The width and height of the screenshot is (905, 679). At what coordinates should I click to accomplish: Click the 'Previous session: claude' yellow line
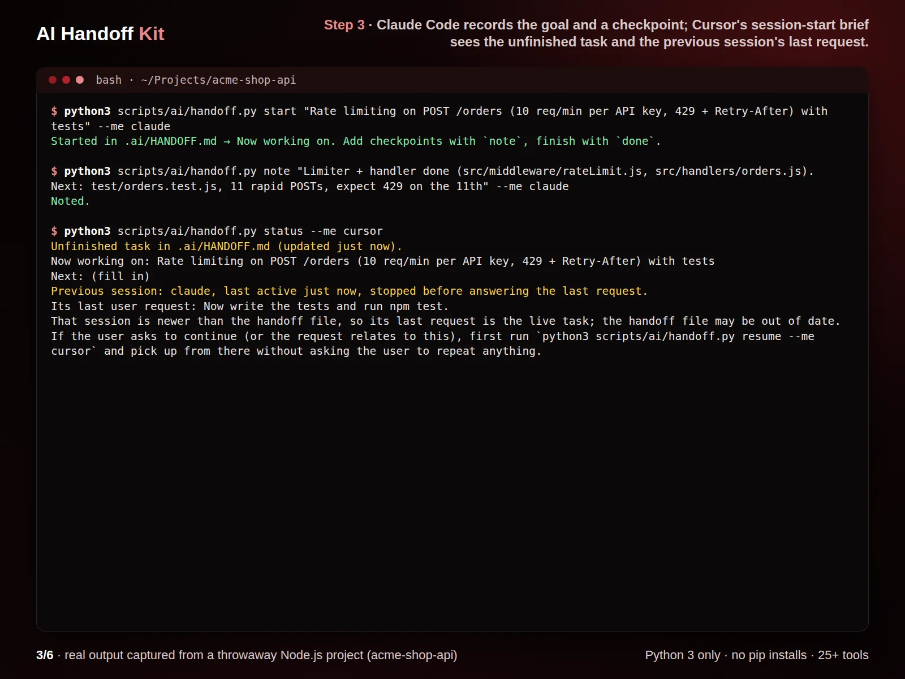pyautogui.click(x=349, y=291)
